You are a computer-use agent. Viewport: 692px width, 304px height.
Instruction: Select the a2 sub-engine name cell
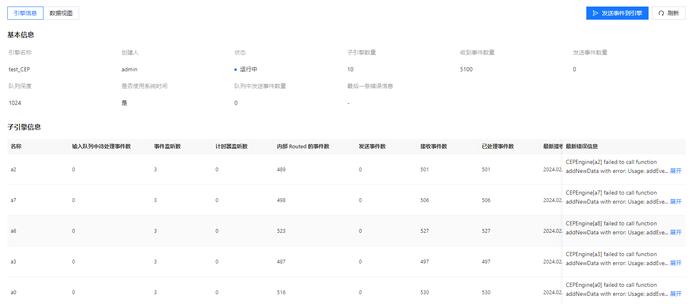(14, 170)
